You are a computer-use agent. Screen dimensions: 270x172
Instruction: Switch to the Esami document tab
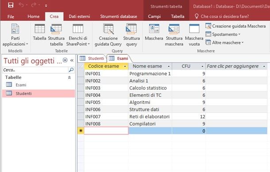(x=119, y=58)
